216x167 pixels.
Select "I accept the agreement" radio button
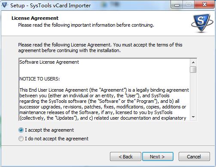21,130
